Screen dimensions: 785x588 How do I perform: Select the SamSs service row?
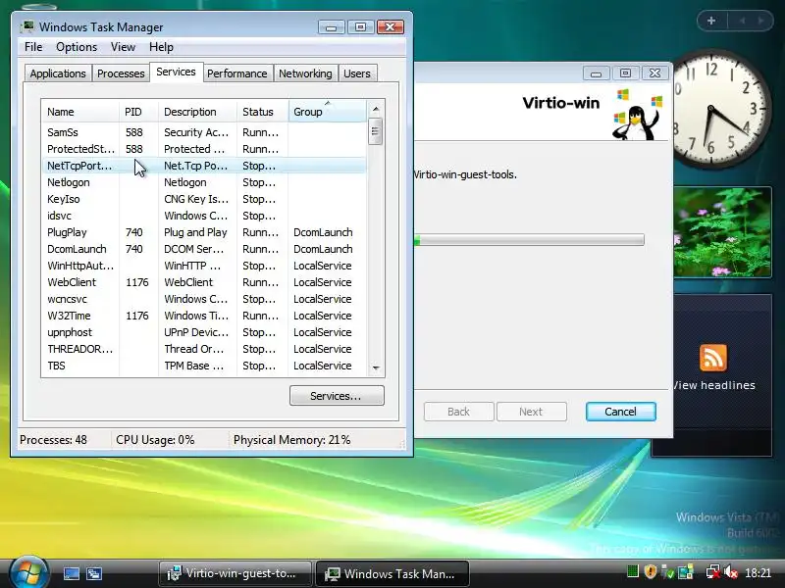pos(204,132)
